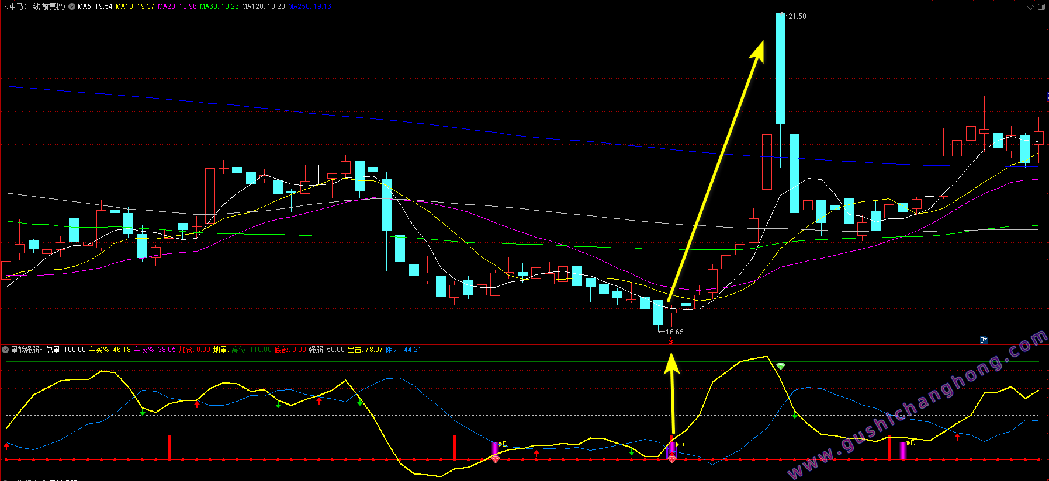Click the MA20: 18.96 label
Screen dimensions: 1049x481
click(177, 6)
